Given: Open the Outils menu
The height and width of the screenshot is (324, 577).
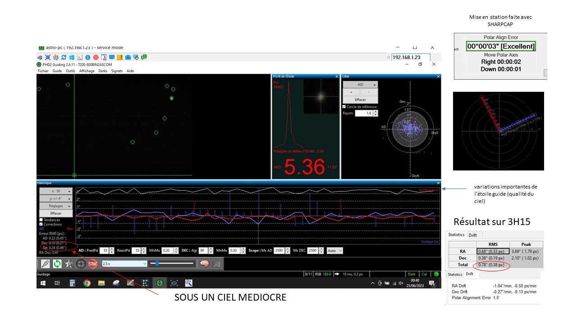Looking at the screenshot, I should click(x=70, y=71).
